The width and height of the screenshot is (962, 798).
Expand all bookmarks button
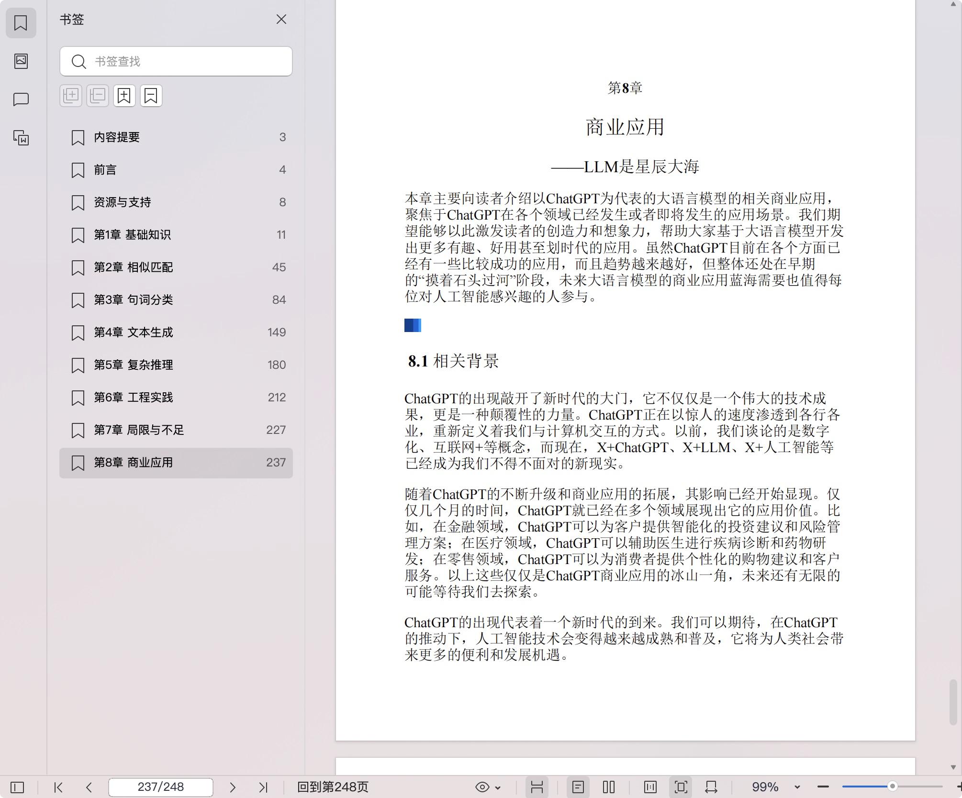tap(71, 96)
